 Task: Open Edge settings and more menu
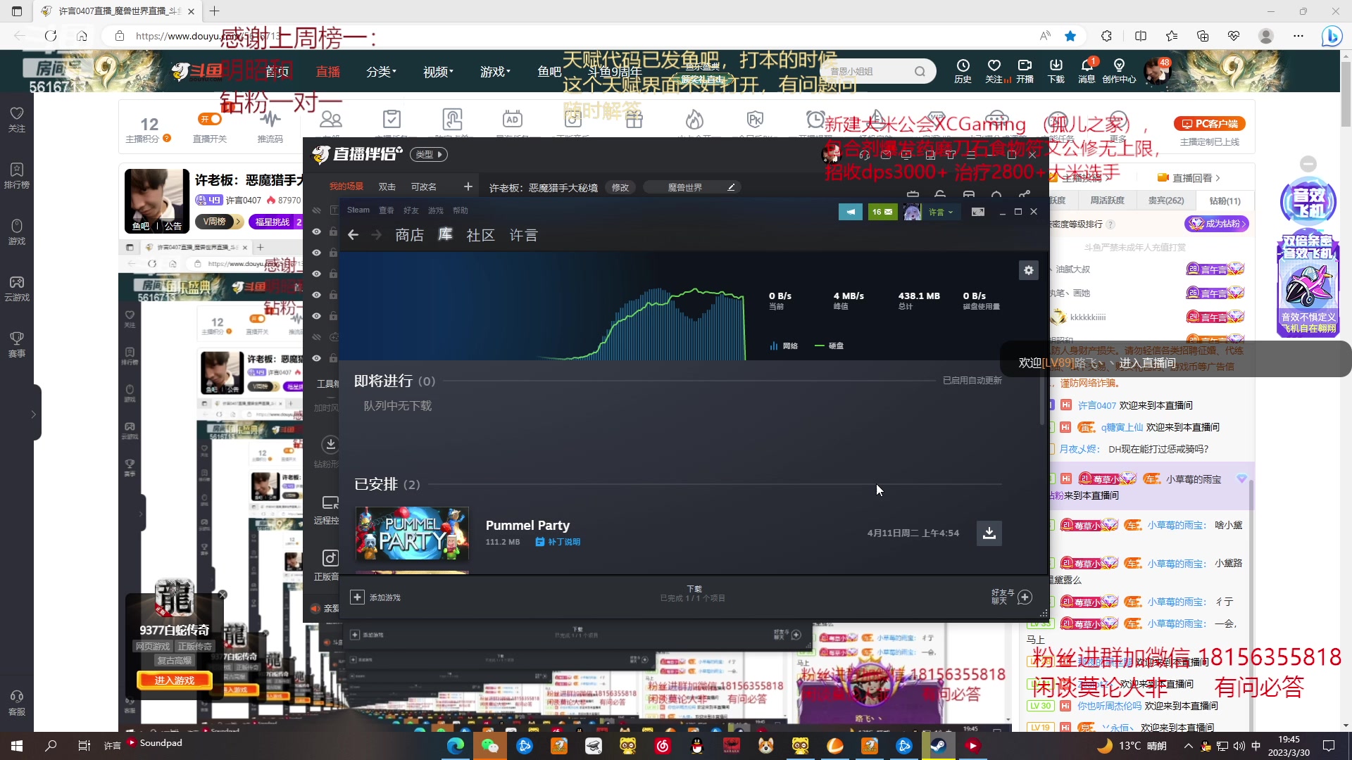[x=1298, y=36]
